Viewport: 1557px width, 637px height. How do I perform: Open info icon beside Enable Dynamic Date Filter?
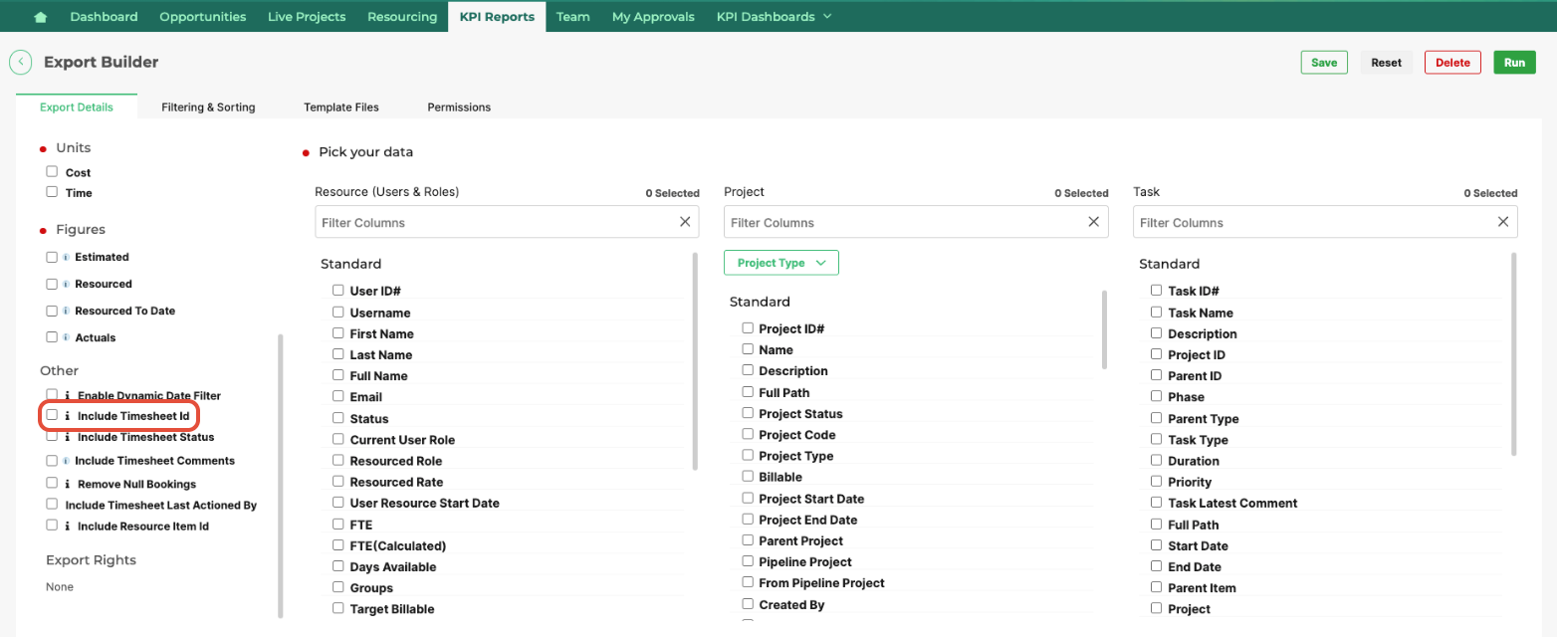click(x=68, y=396)
